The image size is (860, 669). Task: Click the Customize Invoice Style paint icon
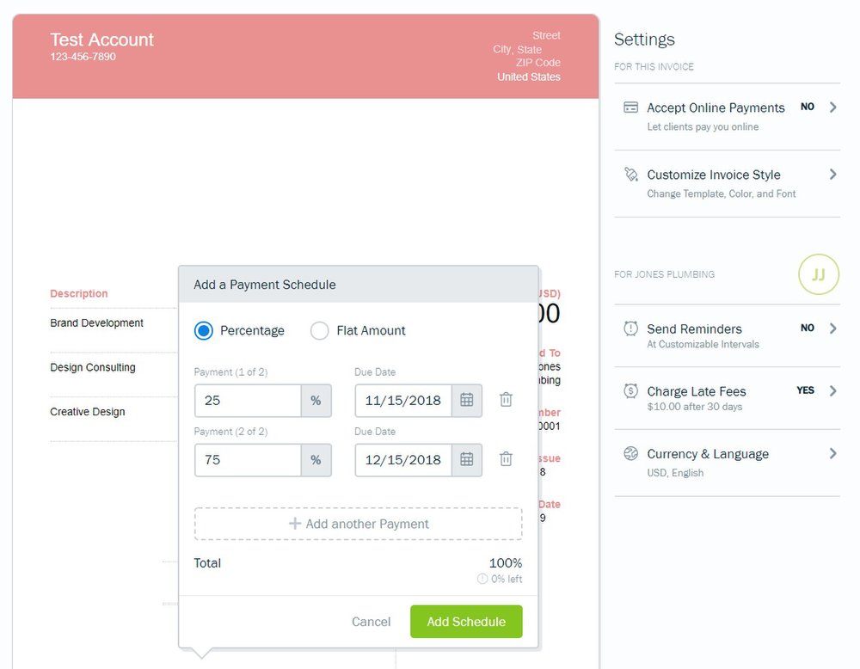point(630,175)
